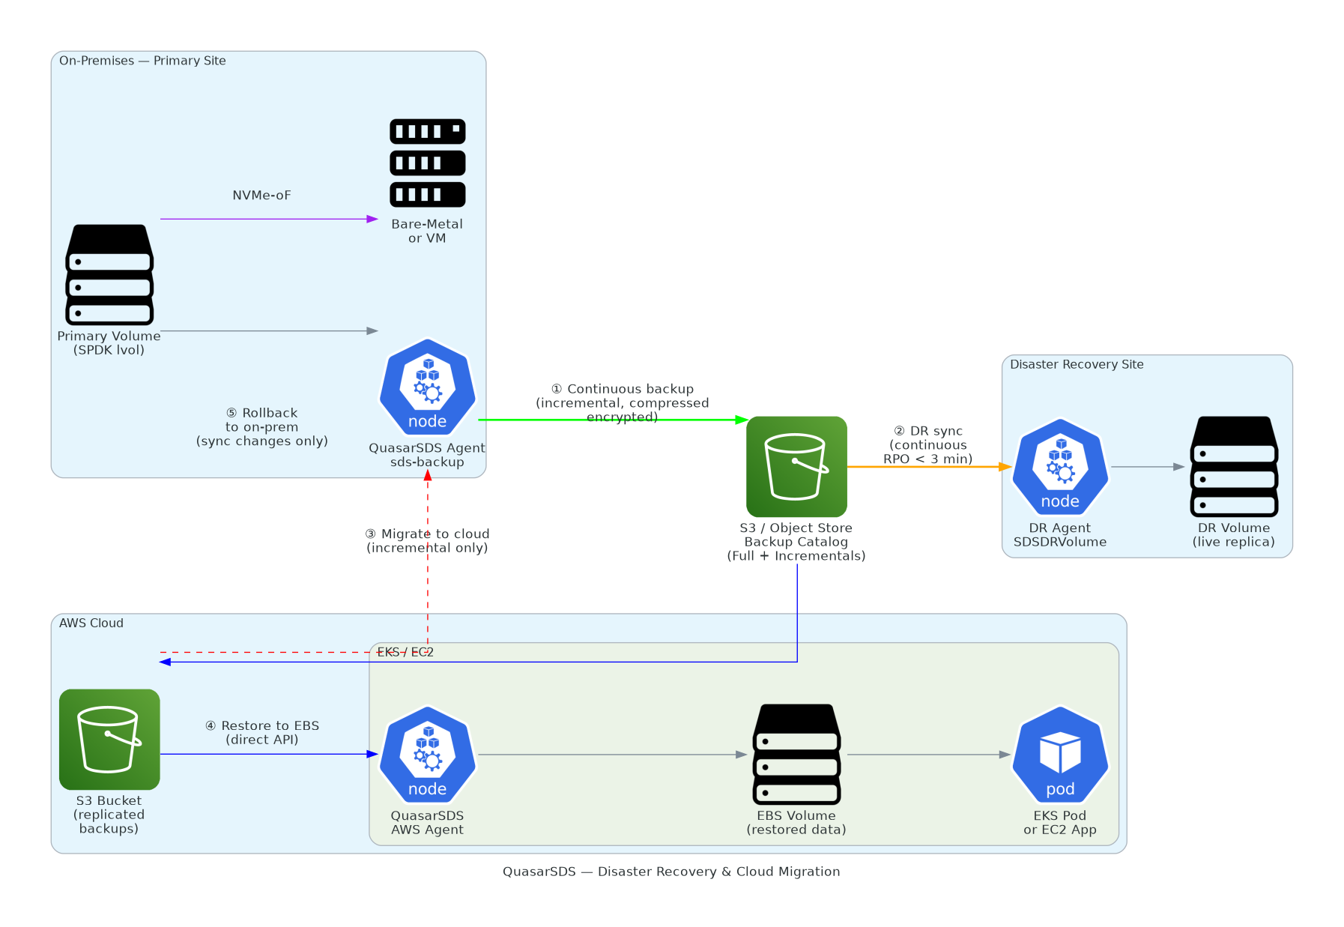The height and width of the screenshot is (927, 1344).
Task: Click the 'EKS Pod or EC2 App' caption
Action: coord(1059,822)
